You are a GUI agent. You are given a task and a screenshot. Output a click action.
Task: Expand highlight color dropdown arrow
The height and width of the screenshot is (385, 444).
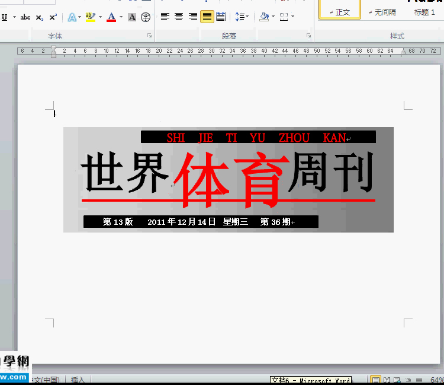point(100,17)
